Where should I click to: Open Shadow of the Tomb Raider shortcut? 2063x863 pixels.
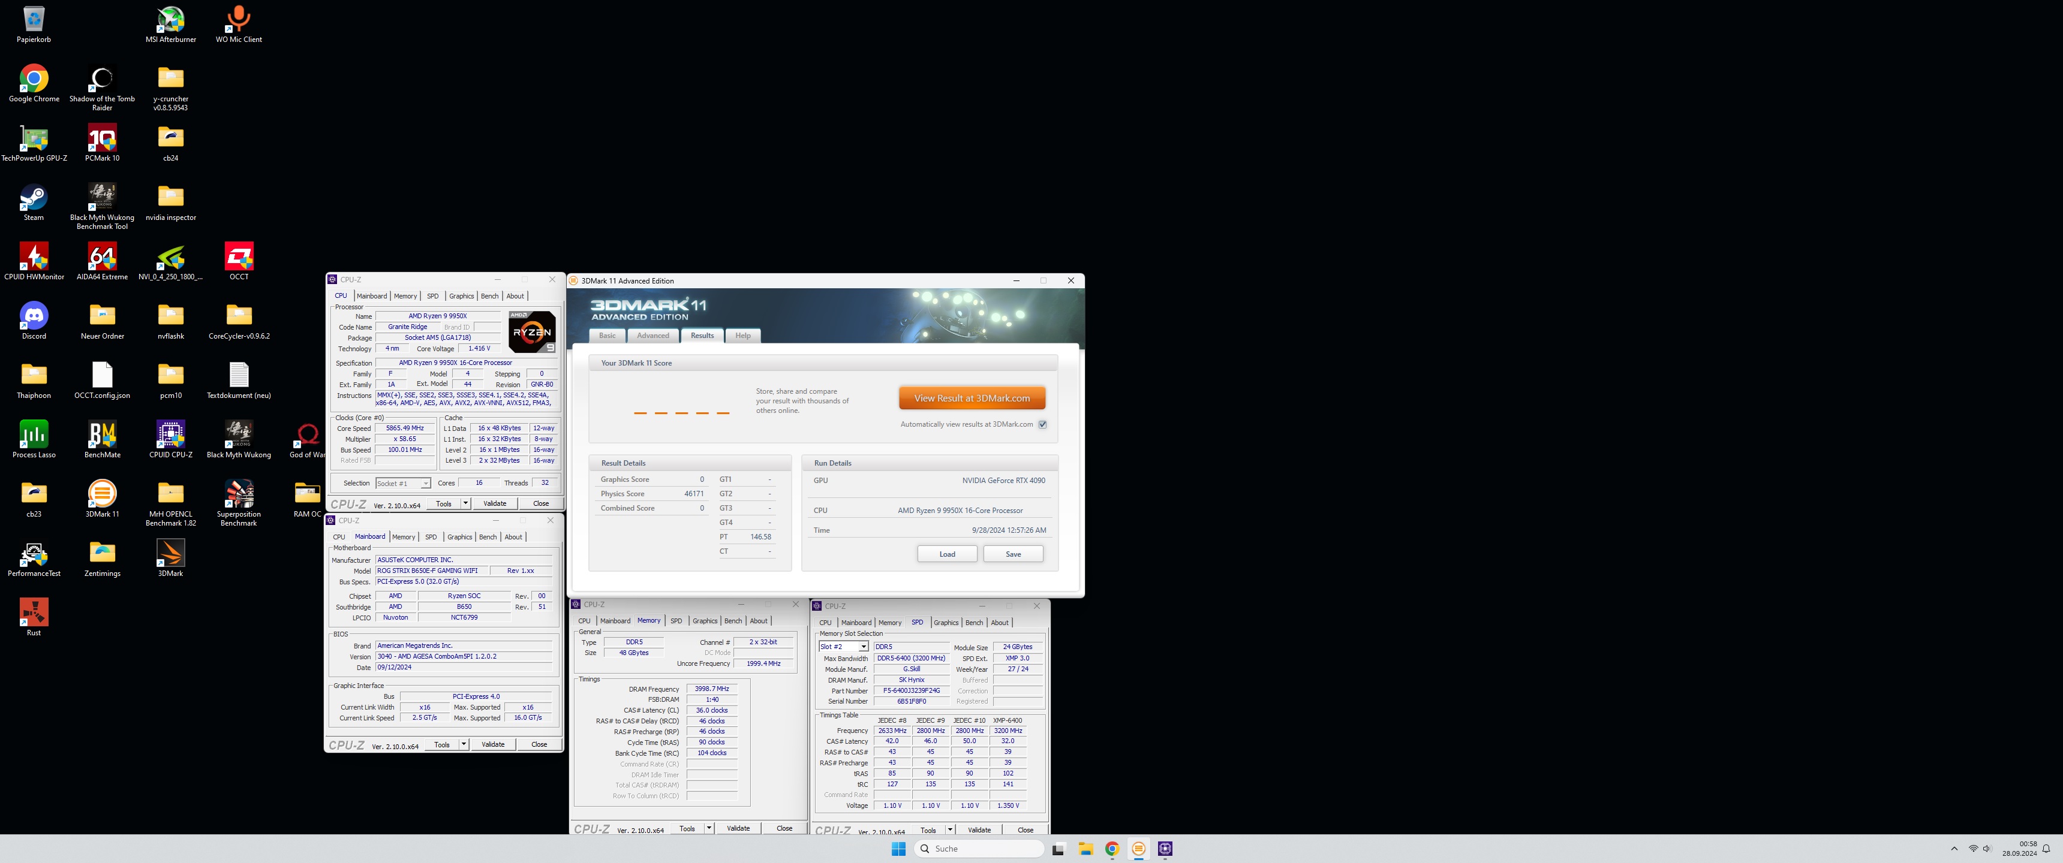[102, 87]
